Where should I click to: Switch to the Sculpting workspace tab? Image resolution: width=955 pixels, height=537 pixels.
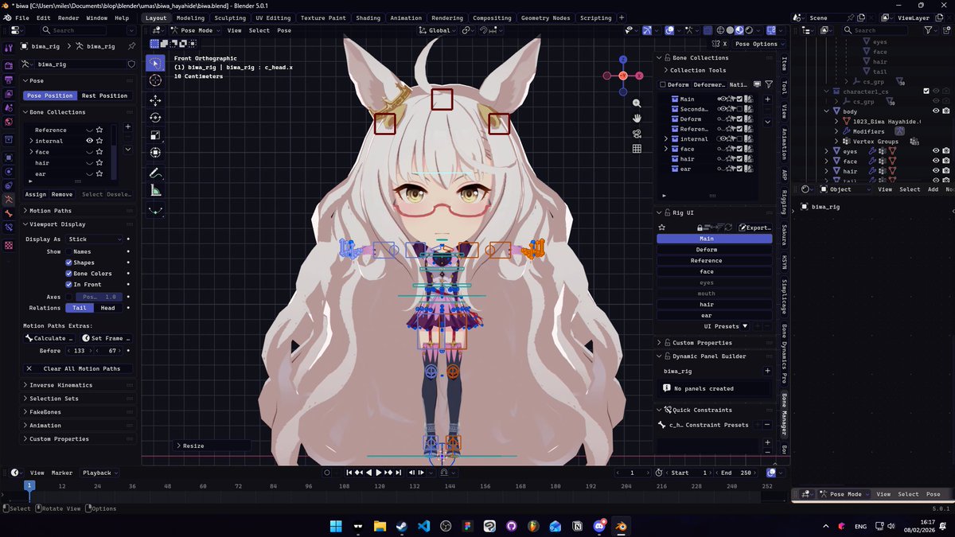230,18
